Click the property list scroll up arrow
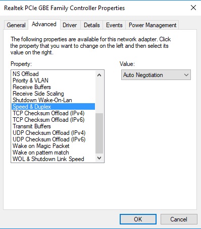 pos(99,75)
